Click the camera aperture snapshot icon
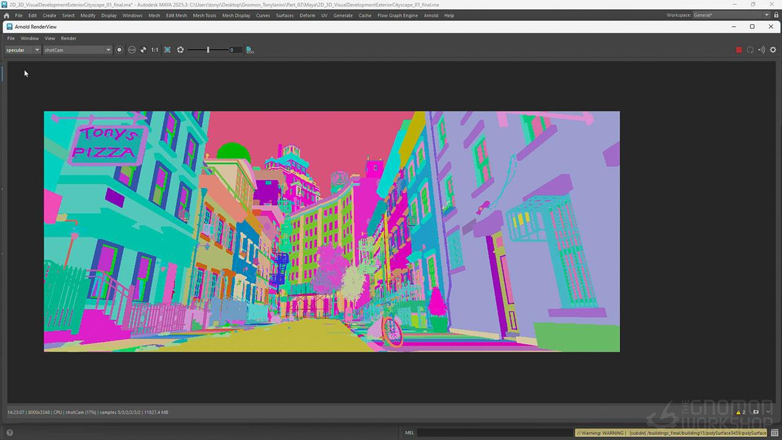This screenshot has width=782, height=440. pyautogui.click(x=180, y=50)
